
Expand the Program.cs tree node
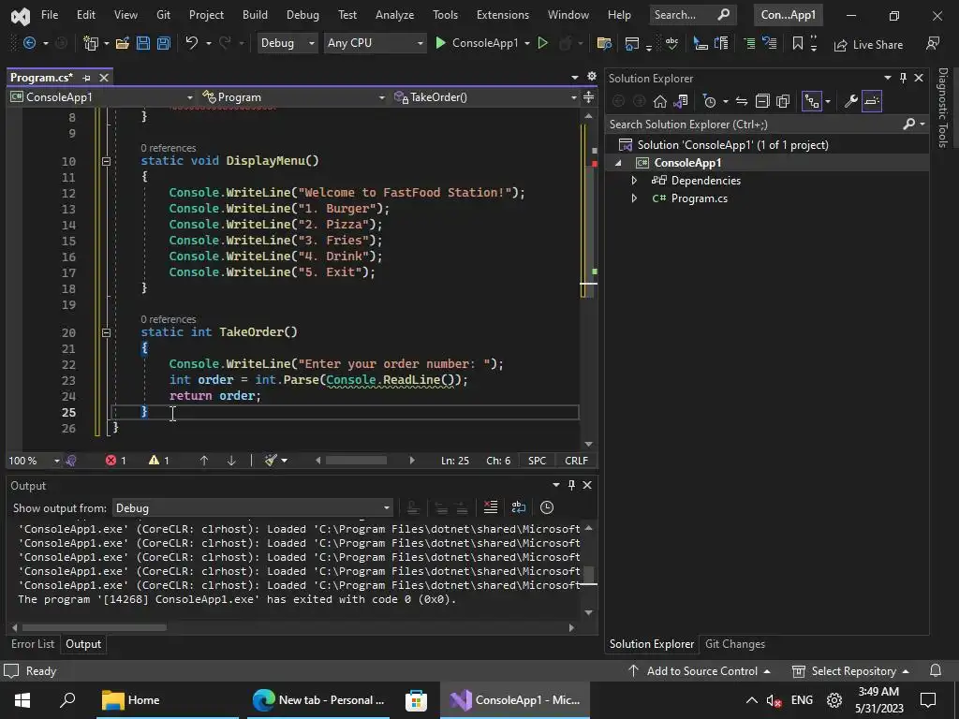point(634,198)
